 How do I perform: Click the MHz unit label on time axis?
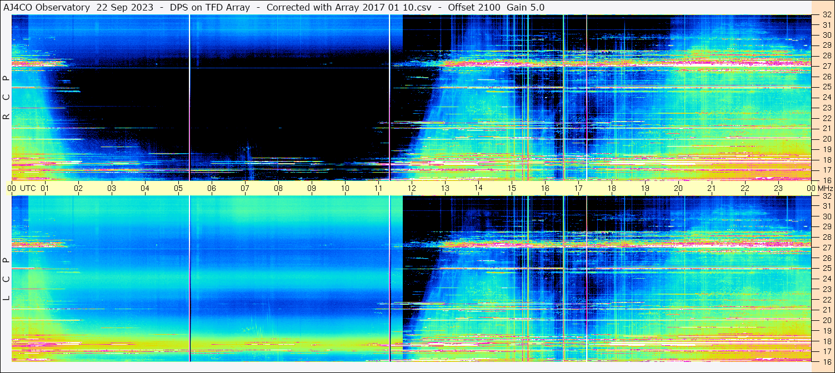pos(825,188)
